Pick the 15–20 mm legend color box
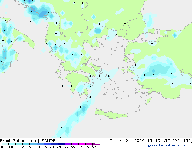The height and width of the screenshot is (148, 192). [x=47, y=144]
